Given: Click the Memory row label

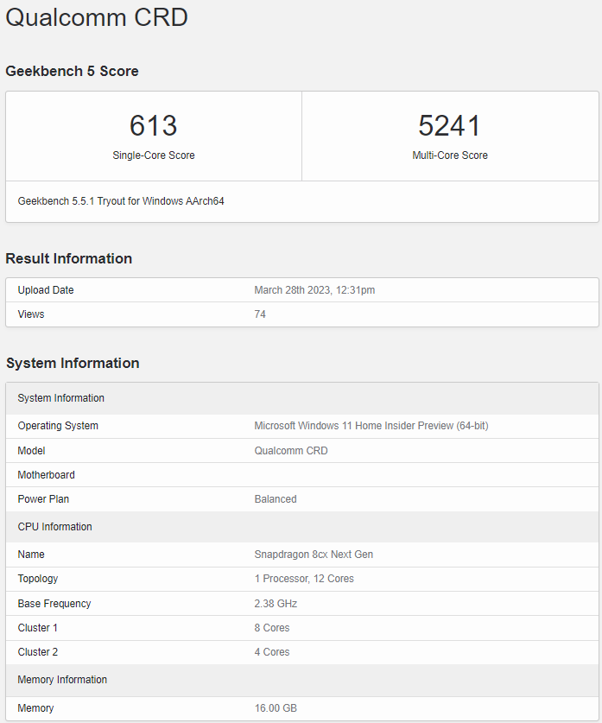Looking at the screenshot, I should point(35,707).
